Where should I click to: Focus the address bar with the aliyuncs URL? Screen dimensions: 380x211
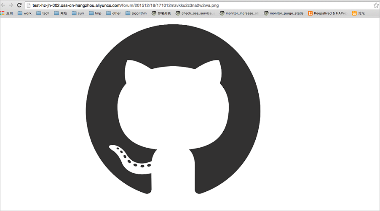coord(199,5)
